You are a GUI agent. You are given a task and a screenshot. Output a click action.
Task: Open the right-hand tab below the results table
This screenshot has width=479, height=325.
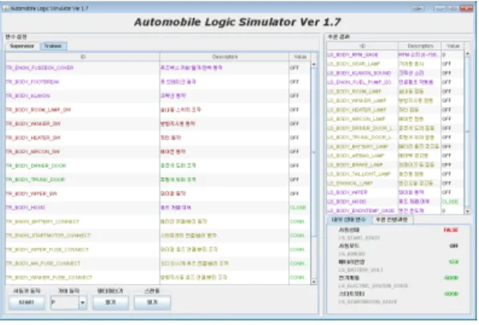[x=392, y=220]
